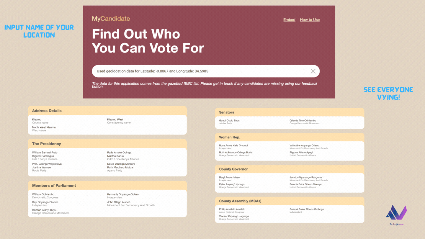The width and height of the screenshot is (425, 239).
Task: Click MCA candidate Philip Amatalo Amatalo
Action: click(x=232, y=209)
